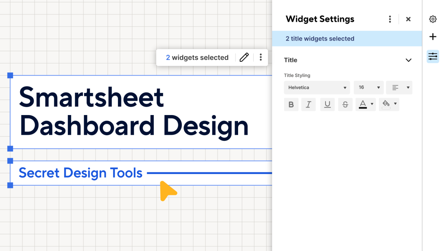Apply Strikethrough to the title text

click(x=345, y=104)
